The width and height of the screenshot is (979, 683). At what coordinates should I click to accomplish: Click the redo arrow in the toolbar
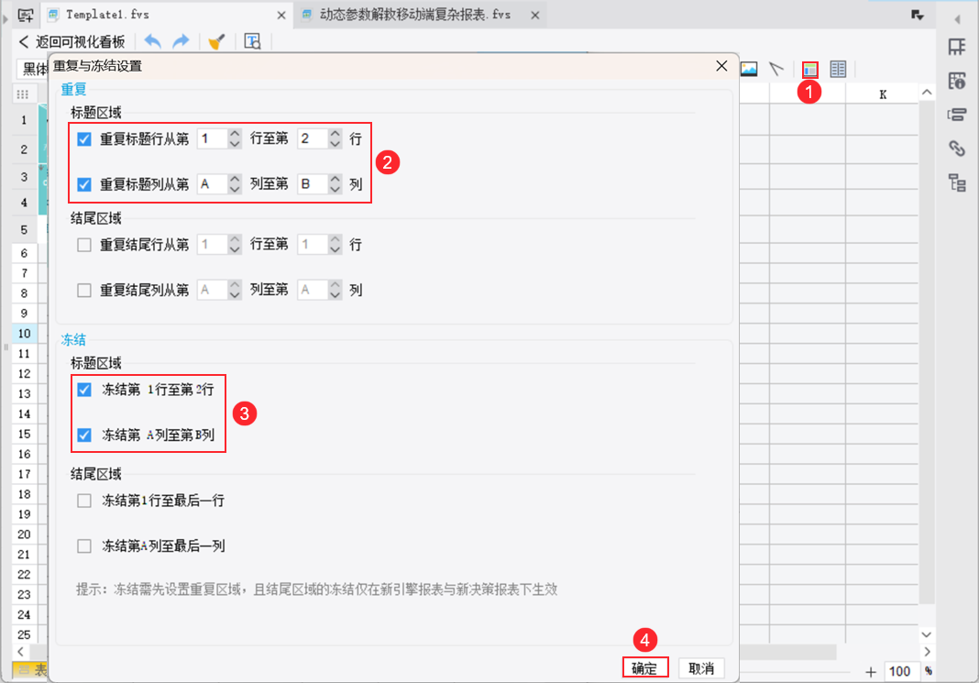click(x=181, y=41)
